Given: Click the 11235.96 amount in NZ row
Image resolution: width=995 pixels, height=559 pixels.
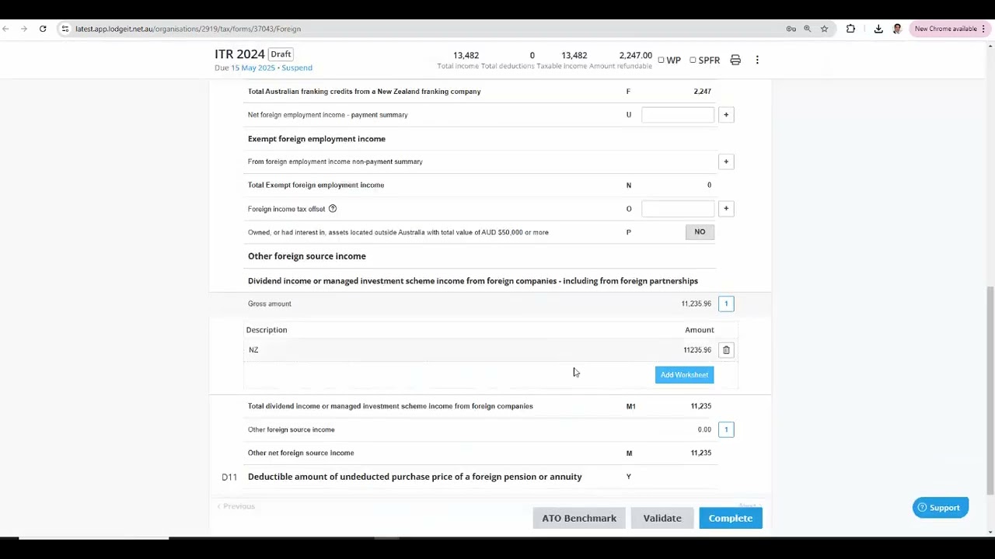Looking at the screenshot, I should [697, 350].
